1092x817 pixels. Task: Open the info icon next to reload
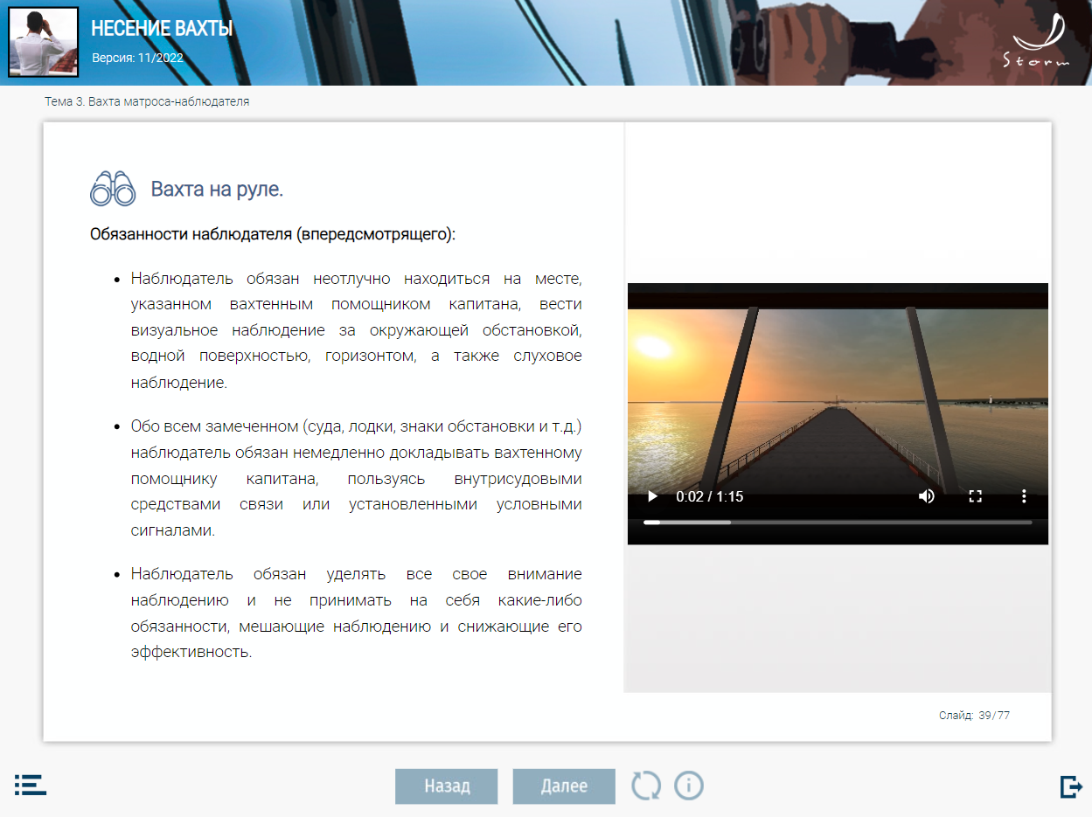point(689,786)
